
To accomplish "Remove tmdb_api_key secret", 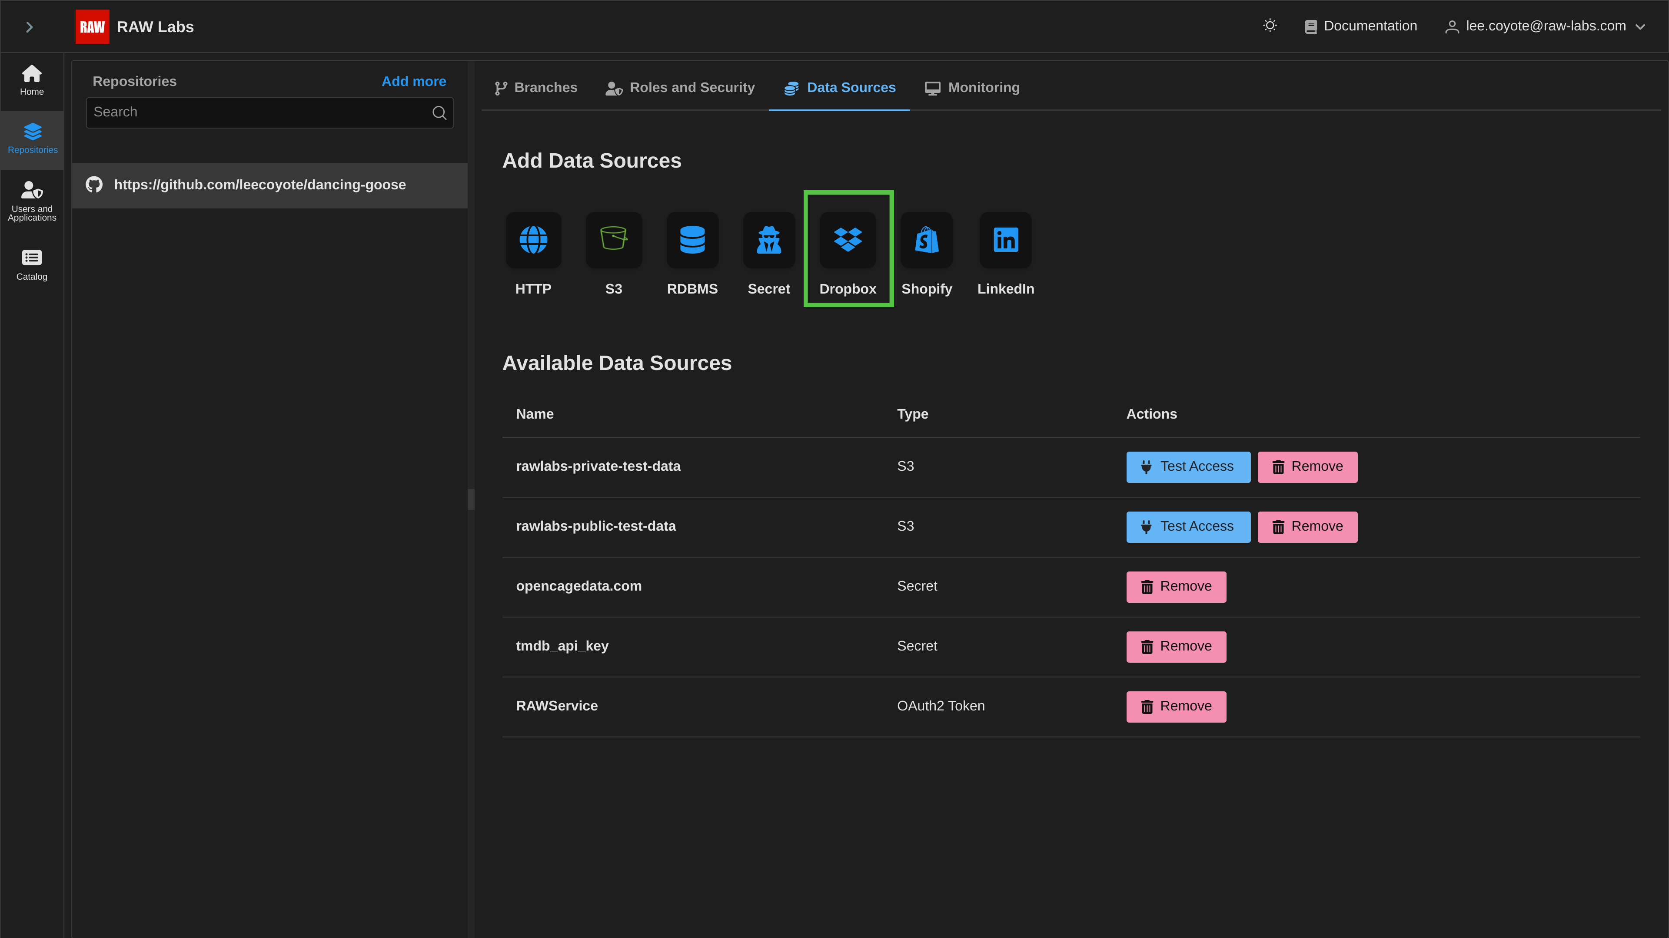I will tap(1176, 647).
